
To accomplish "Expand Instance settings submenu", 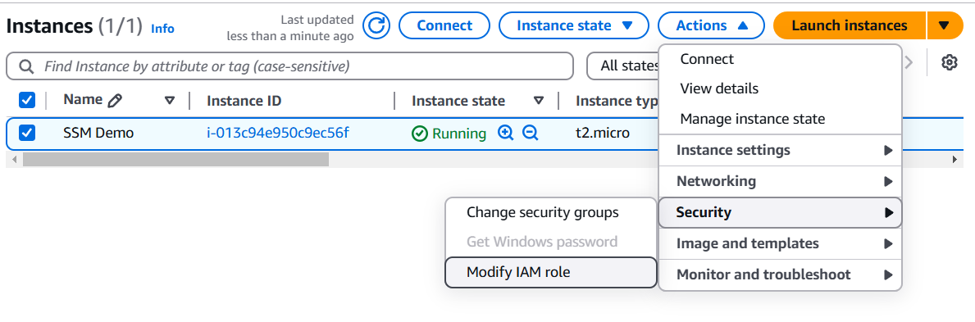I will point(780,150).
